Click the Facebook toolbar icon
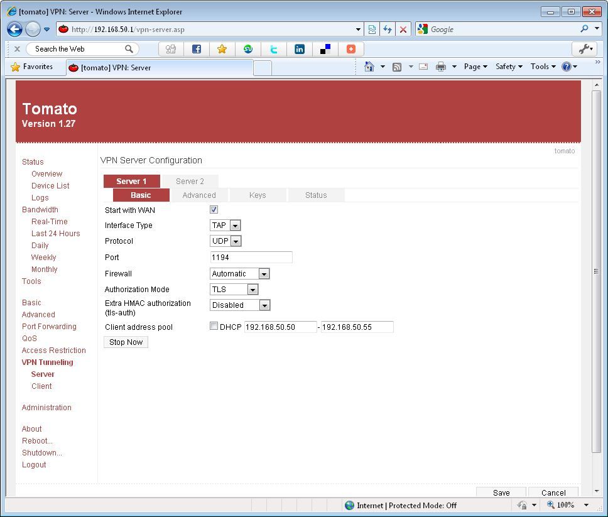Viewport: 608px width, 517px height. (196, 49)
